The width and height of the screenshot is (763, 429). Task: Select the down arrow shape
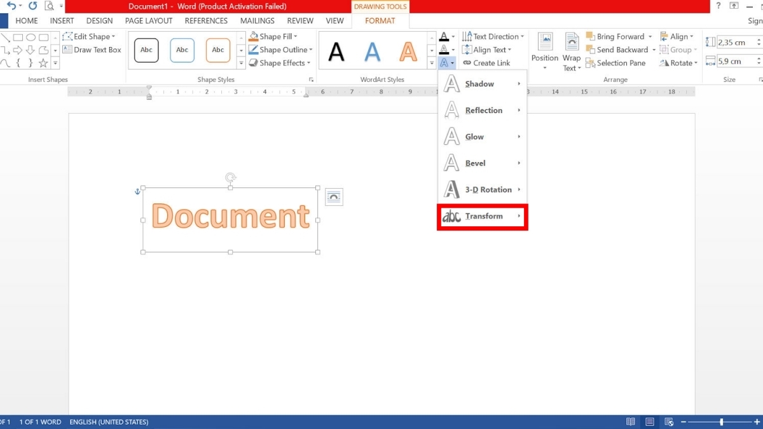(31, 50)
